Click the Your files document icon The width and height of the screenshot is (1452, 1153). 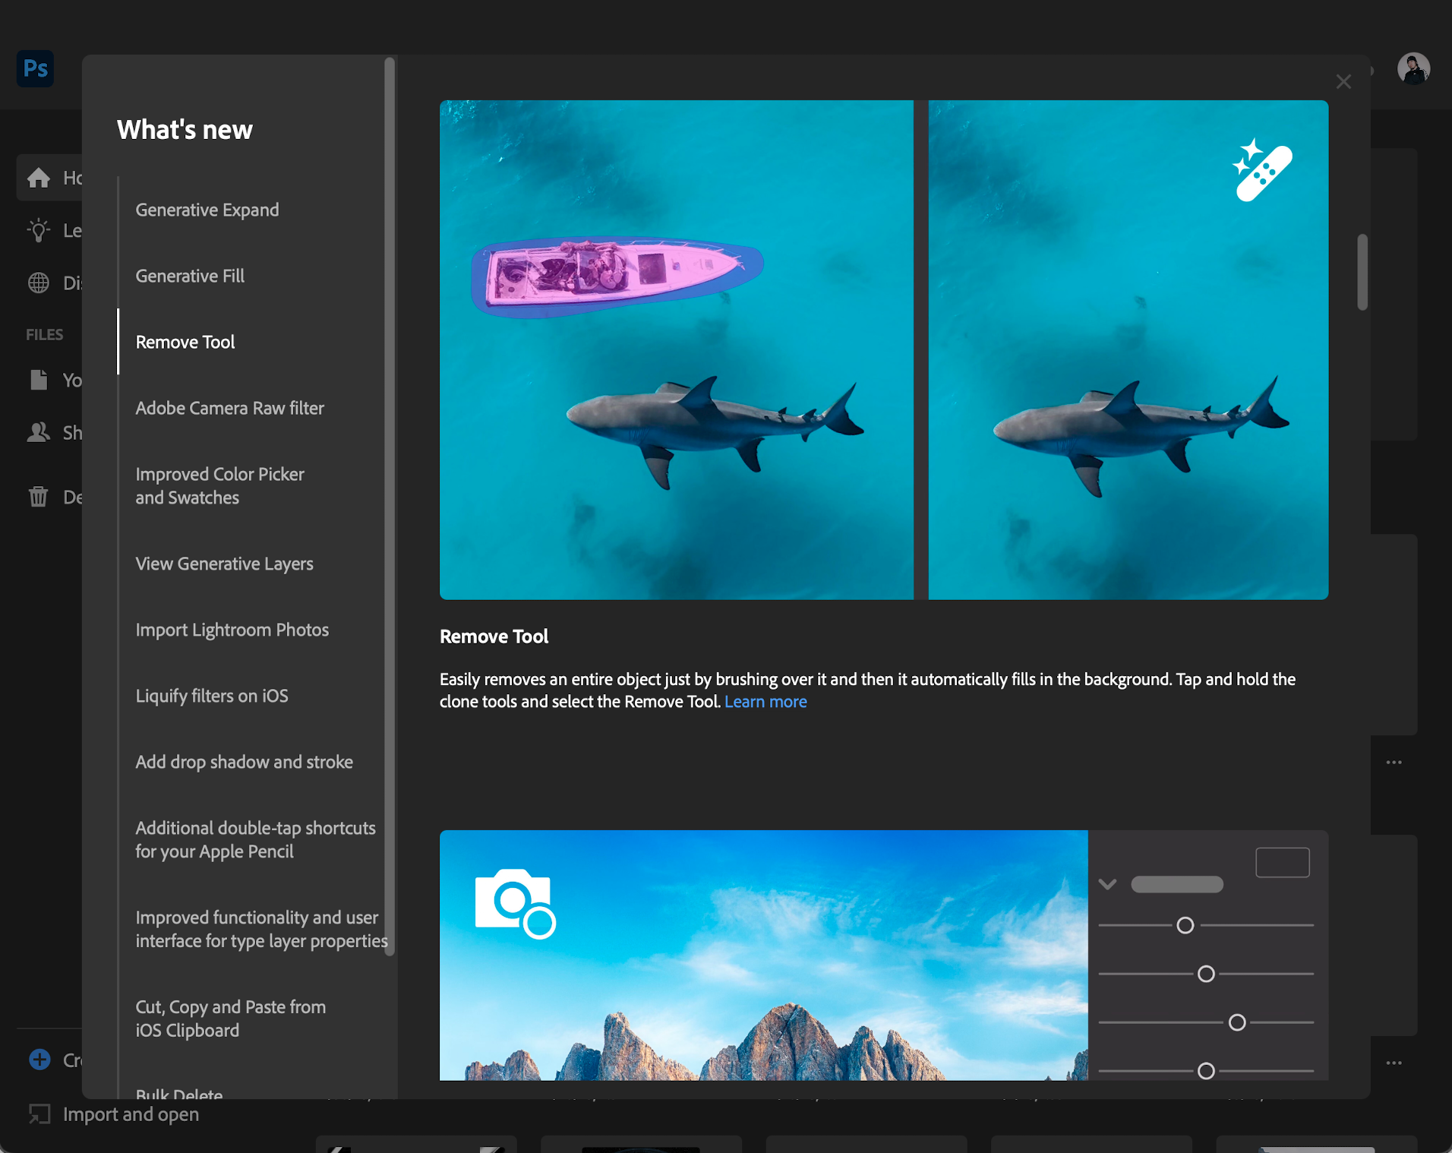39,380
